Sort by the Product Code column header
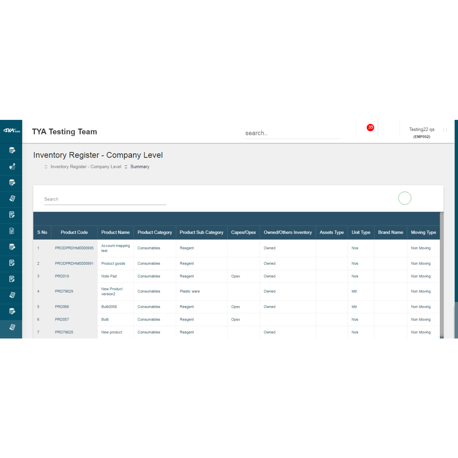This screenshot has height=458, width=458. (74, 233)
